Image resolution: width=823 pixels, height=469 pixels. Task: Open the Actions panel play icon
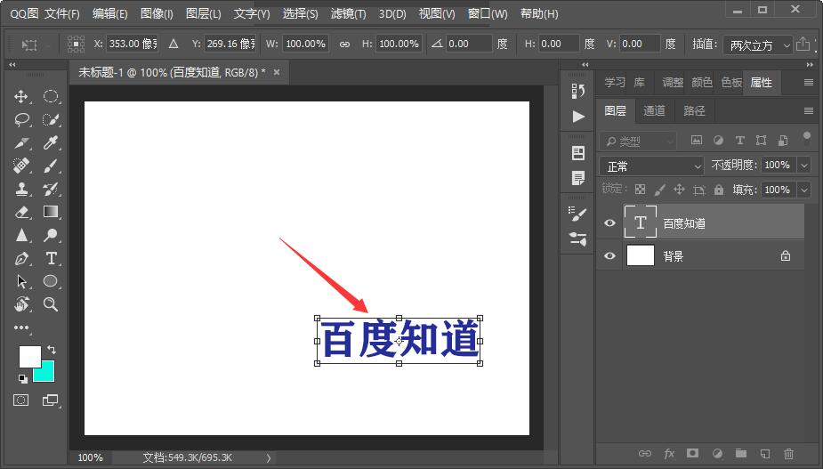click(x=578, y=116)
